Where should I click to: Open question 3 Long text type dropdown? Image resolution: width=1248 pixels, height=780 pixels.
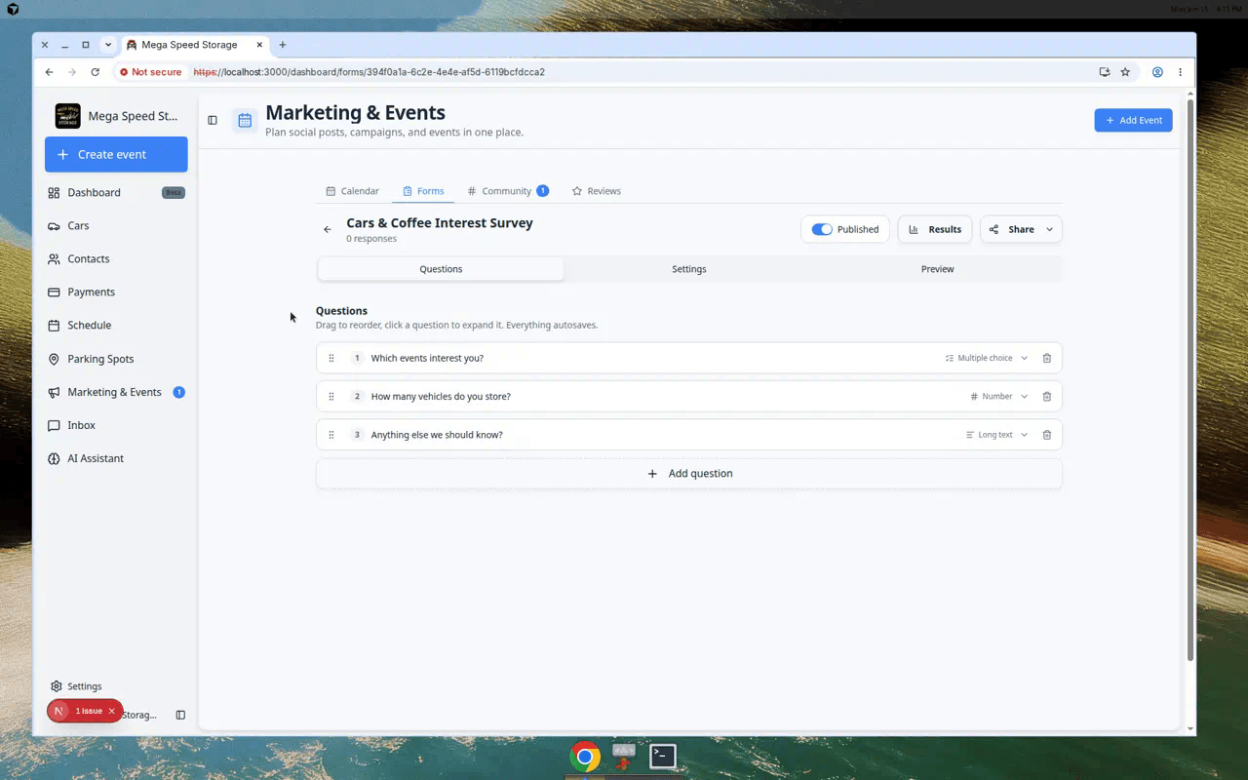coord(996,435)
